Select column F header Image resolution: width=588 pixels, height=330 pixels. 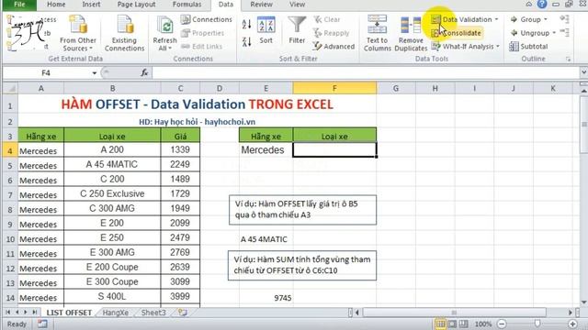coord(334,88)
